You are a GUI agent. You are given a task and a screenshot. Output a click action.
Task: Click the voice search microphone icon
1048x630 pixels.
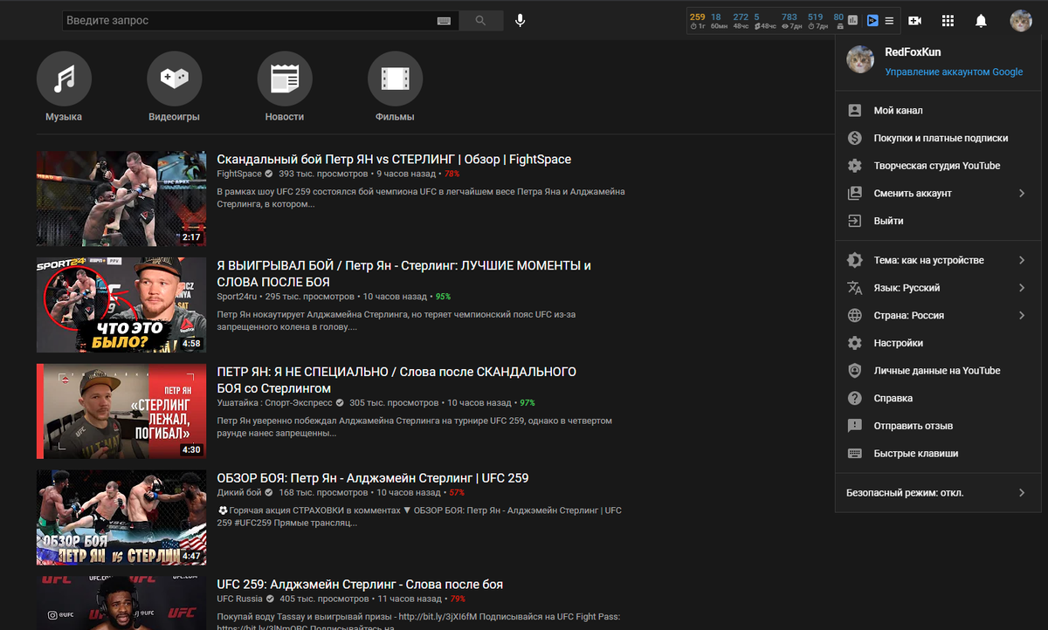(521, 20)
